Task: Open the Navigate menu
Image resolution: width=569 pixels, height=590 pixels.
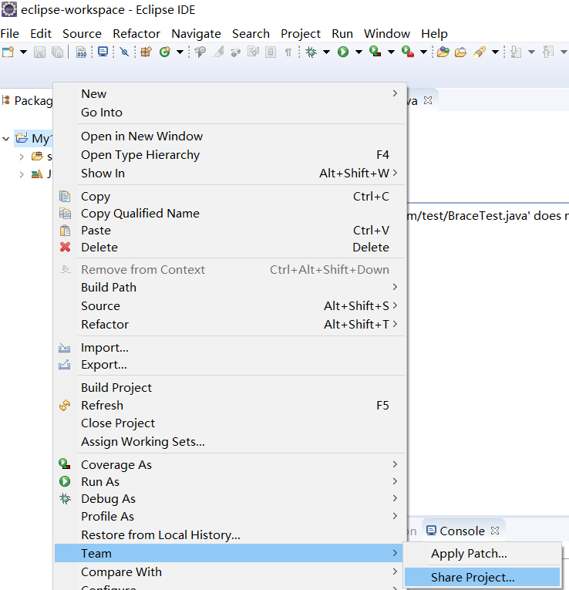Action: click(197, 33)
